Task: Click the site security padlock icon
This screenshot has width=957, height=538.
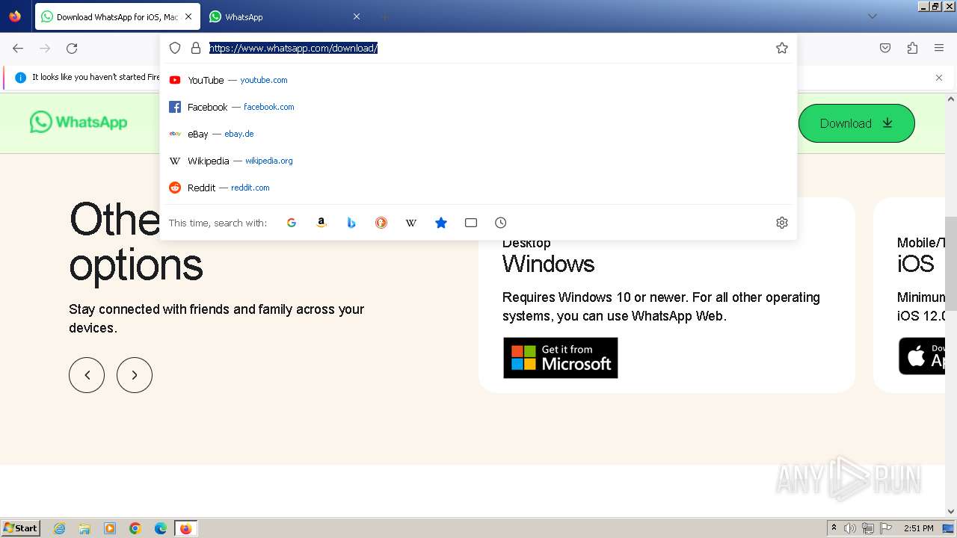Action: (196, 48)
